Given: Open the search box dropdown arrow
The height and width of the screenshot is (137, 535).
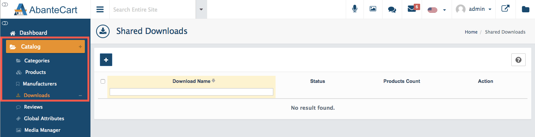Looking at the screenshot, I should [201, 9].
